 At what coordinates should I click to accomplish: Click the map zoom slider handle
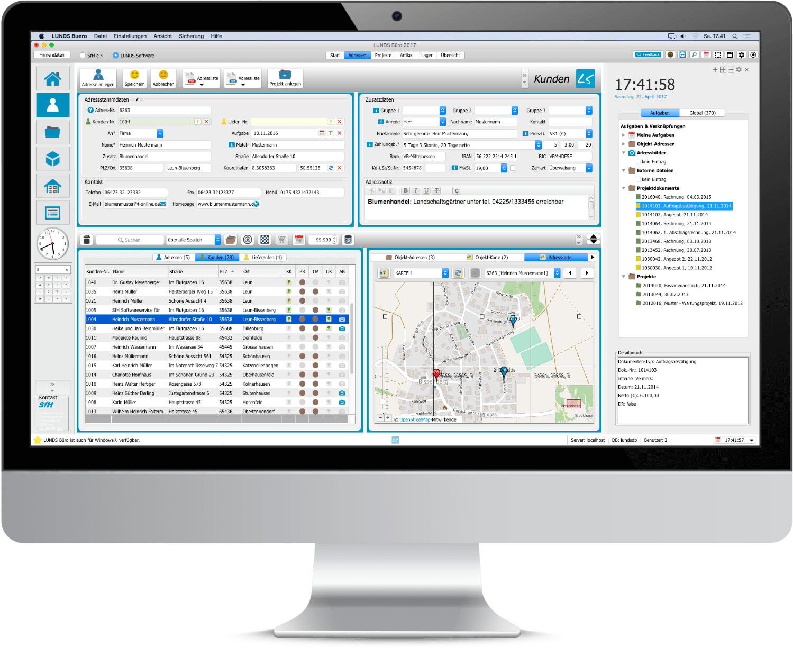pyautogui.click(x=384, y=402)
